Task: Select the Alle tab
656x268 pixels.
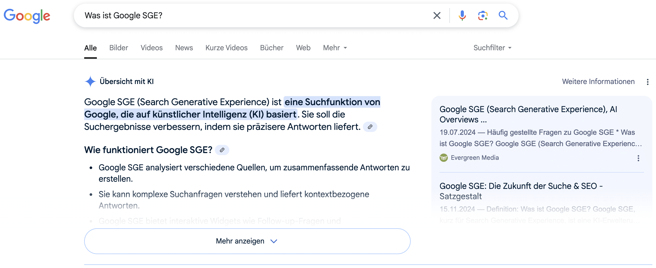Action: [90, 48]
